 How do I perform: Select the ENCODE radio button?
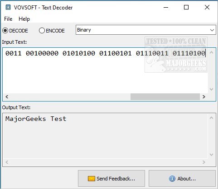point(42,31)
